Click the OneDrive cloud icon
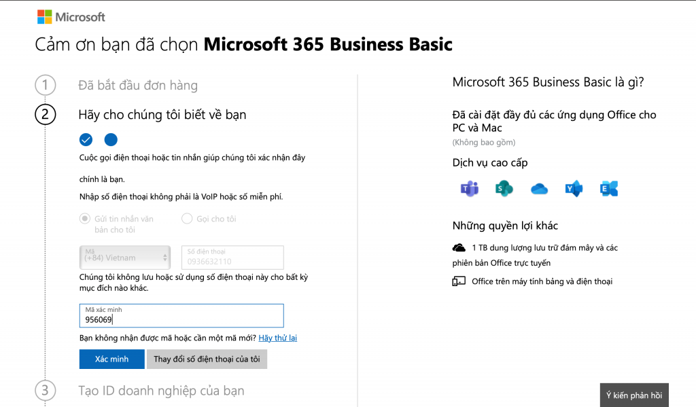The image size is (696, 407). [x=539, y=189]
